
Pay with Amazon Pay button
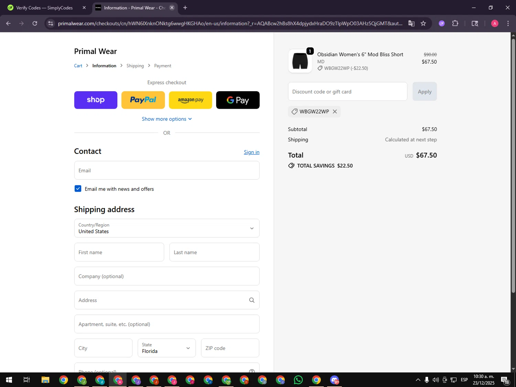(191, 100)
